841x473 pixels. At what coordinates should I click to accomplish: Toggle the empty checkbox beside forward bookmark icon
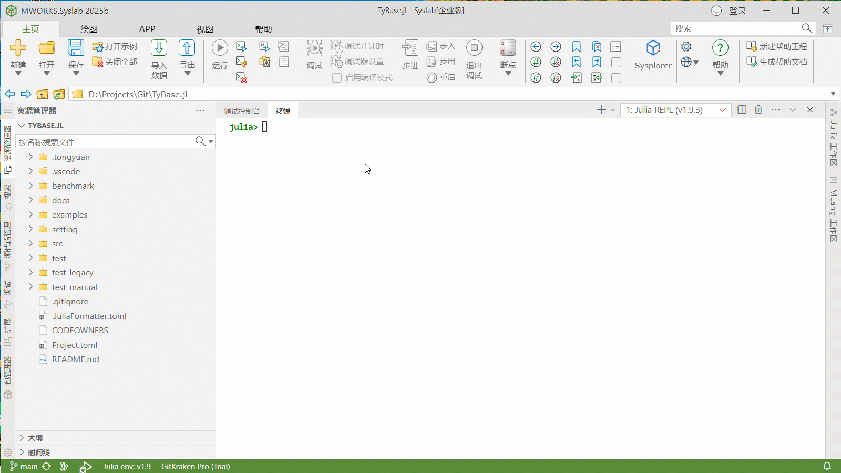click(x=617, y=63)
